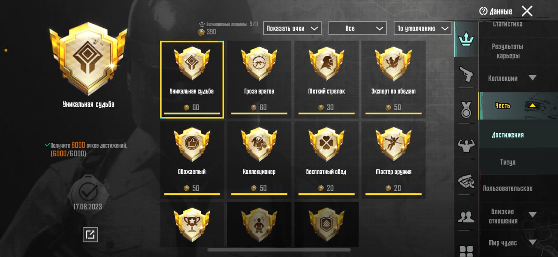Viewport: 558px width, 257px height.
Task: Open the По умолчанию sort dropdown
Action: [x=423, y=28]
